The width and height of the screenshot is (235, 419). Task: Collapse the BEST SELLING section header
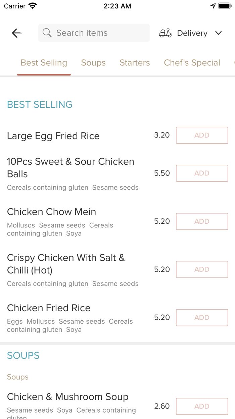tap(40, 105)
